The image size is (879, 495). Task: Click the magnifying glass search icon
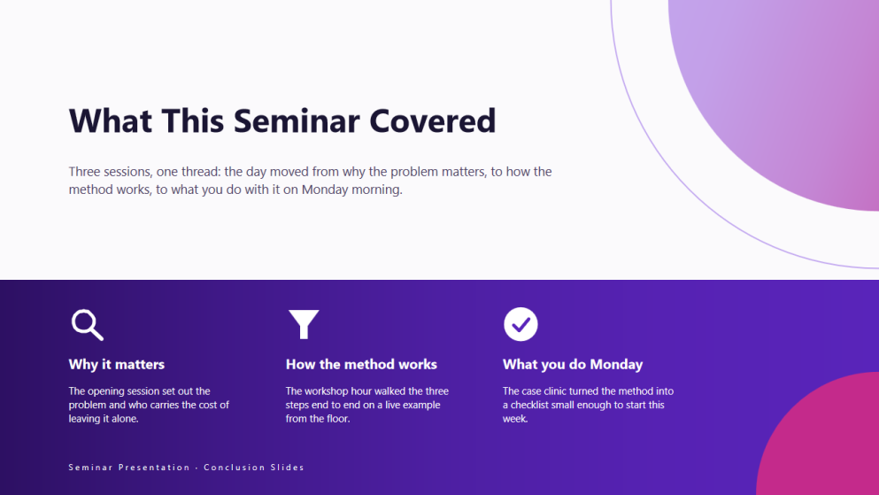[88, 325]
